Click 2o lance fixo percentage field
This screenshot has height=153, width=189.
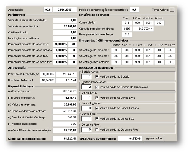[x=60, y=62]
